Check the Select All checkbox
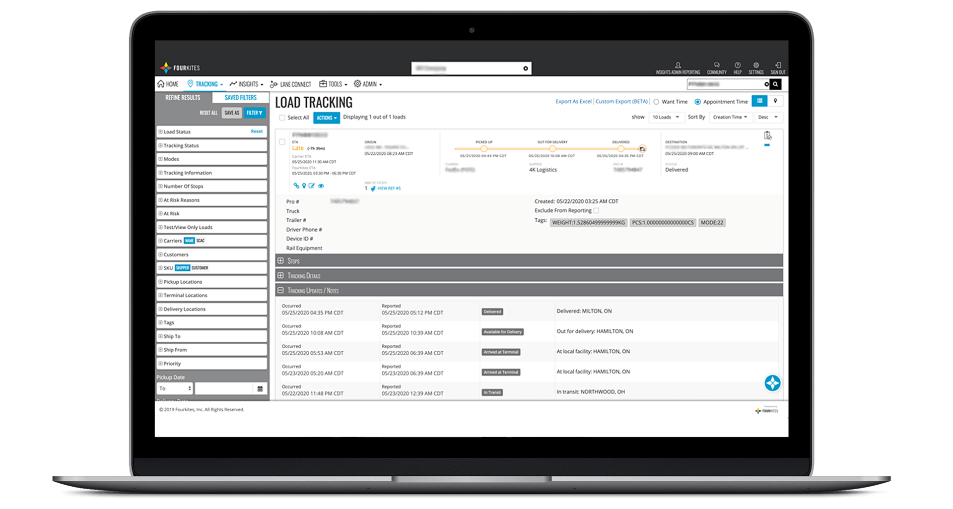The image size is (953, 509). [x=282, y=118]
